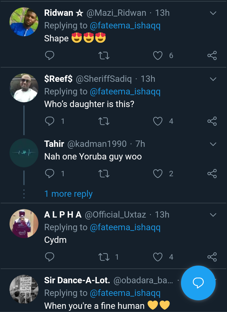
Task: Retweet Ridwan's "Shape" tweet
Action: 104,56
